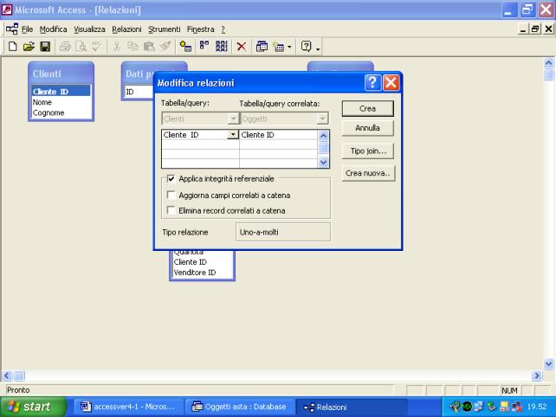Enable Elimina record correlati a catena
The width and height of the screenshot is (556, 417).
pos(171,210)
